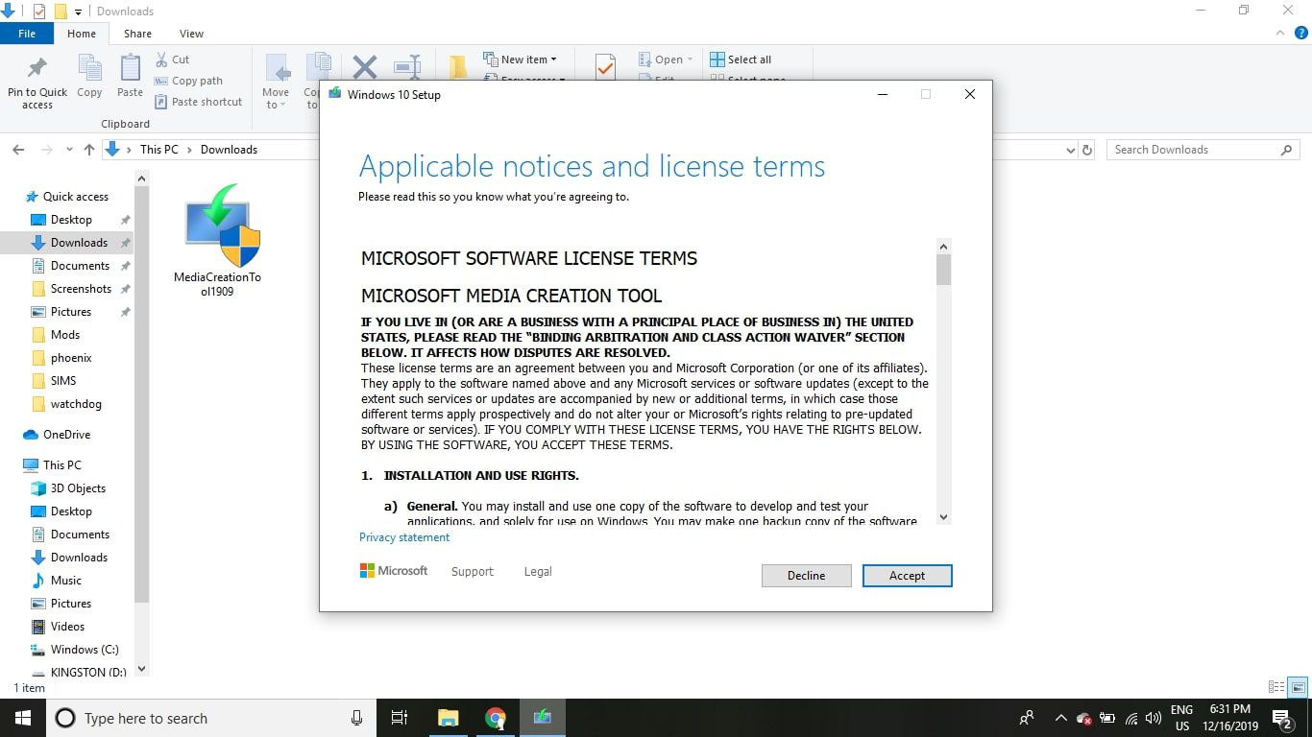Decline the license terms in Setup
1312x737 pixels.
806,576
